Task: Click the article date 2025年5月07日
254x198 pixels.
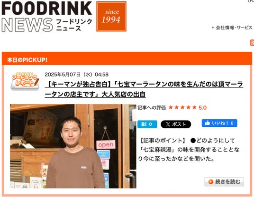Action: (63, 75)
